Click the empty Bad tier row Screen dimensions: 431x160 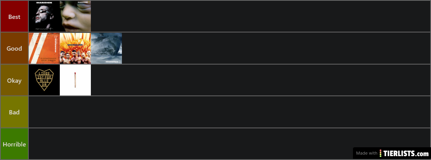point(229,112)
